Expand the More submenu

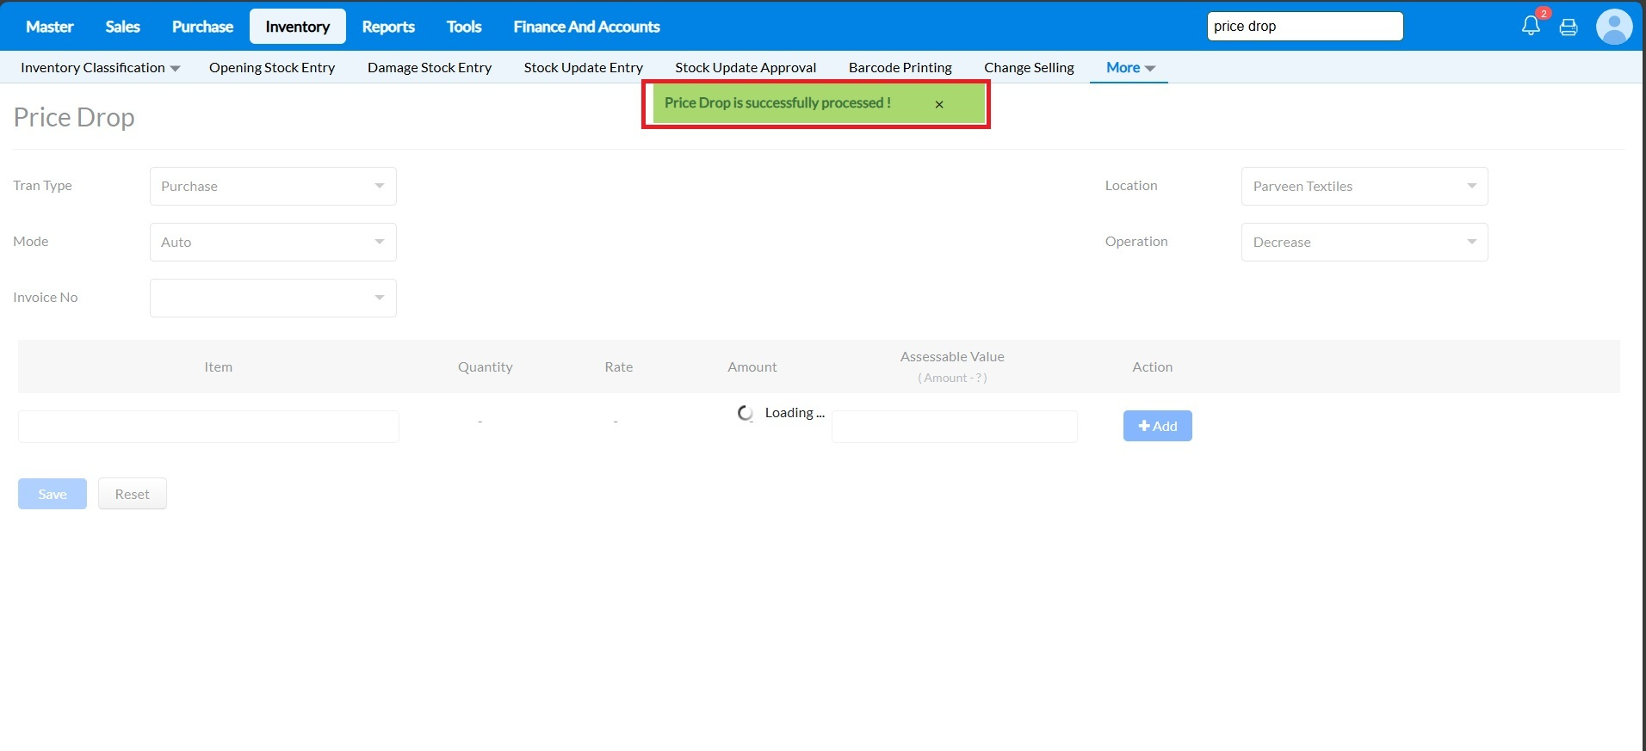[1130, 67]
